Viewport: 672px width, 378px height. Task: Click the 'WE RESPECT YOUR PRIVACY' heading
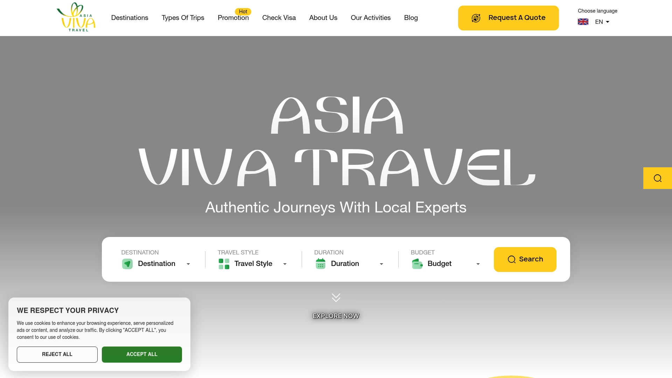coord(68,310)
